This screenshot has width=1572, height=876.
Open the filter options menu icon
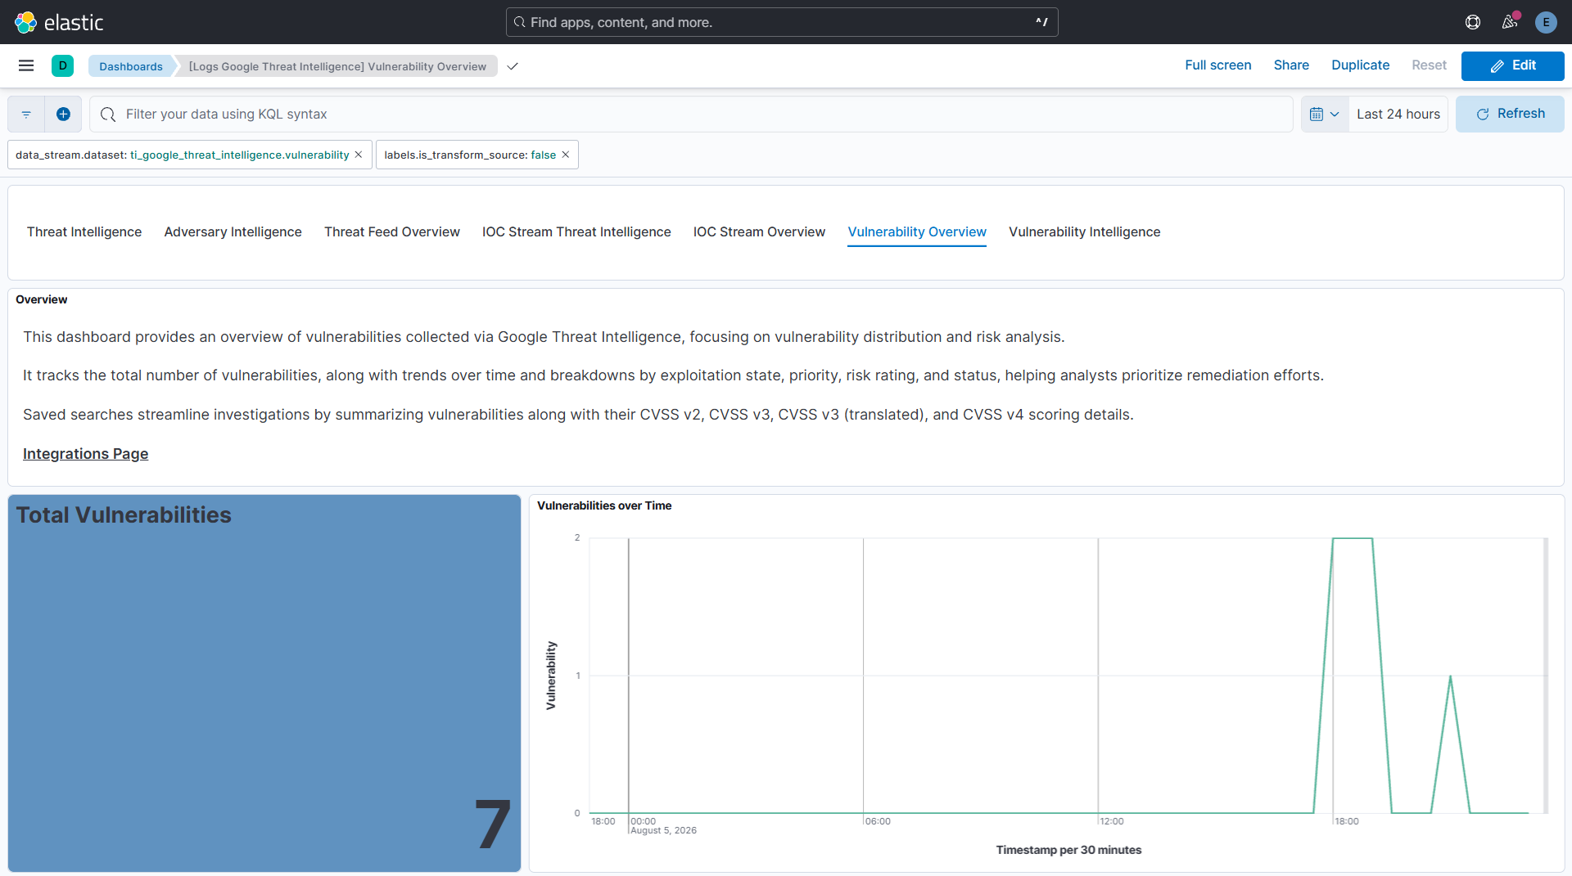26,115
